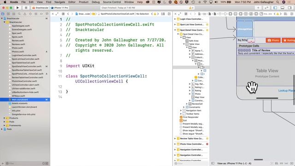This screenshot has width=295, height=166.
Task: Collapse Spot Detail View Controller scene
Action: pyautogui.click(x=175, y=30)
